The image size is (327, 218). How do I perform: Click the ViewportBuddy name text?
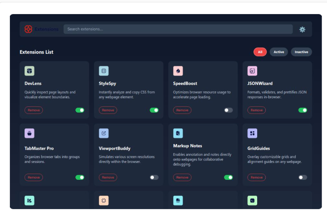point(115,148)
